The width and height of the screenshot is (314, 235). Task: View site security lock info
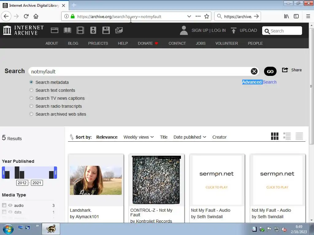point(73,17)
